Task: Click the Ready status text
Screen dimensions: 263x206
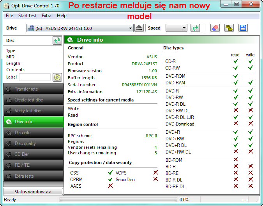Action: point(10,200)
